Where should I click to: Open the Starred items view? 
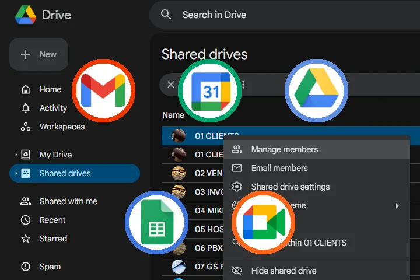click(44, 239)
